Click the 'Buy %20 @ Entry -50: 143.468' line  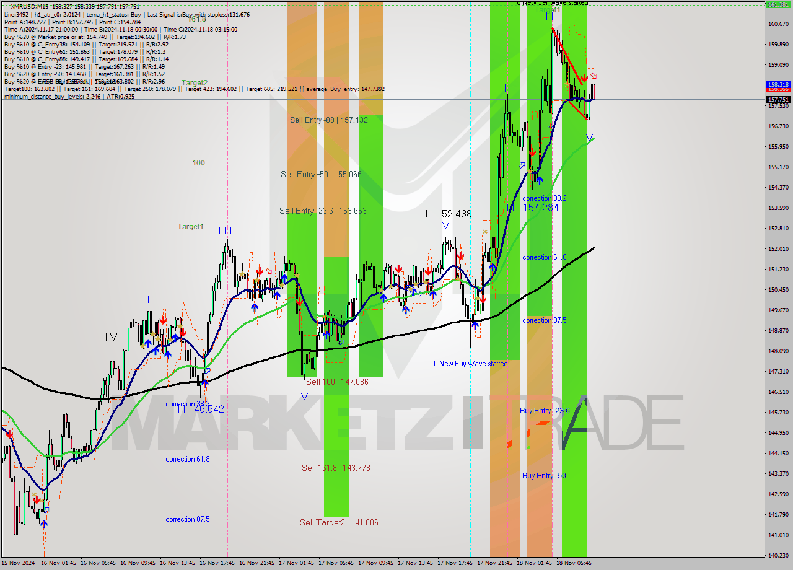pos(85,74)
